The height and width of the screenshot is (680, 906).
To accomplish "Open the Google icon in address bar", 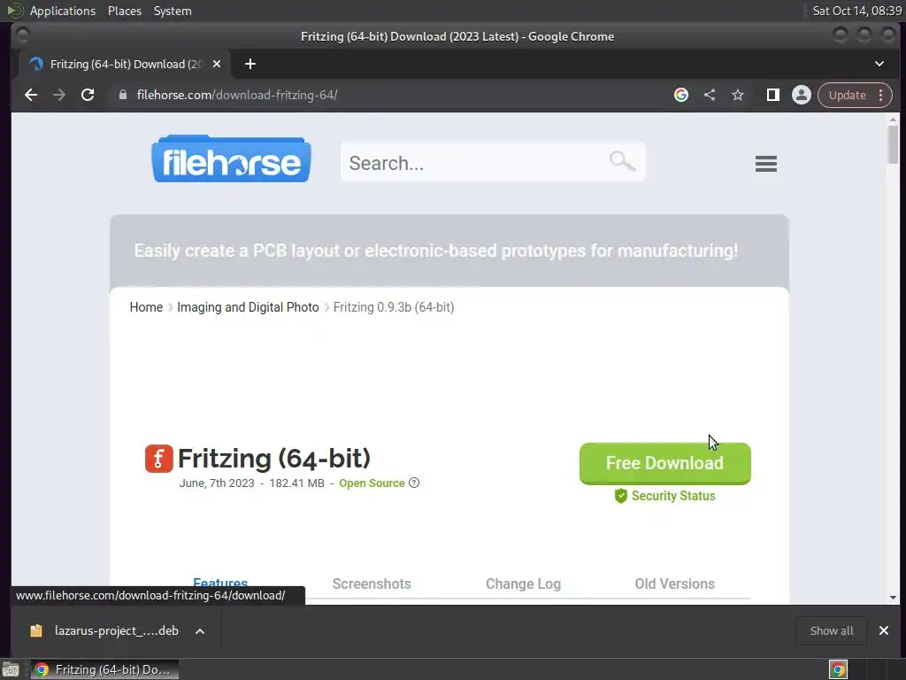I will [681, 96].
